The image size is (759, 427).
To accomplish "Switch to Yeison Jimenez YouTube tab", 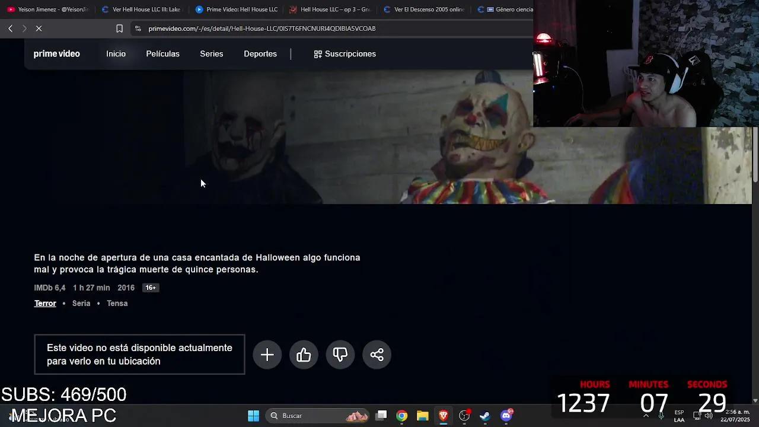I will (x=49, y=9).
